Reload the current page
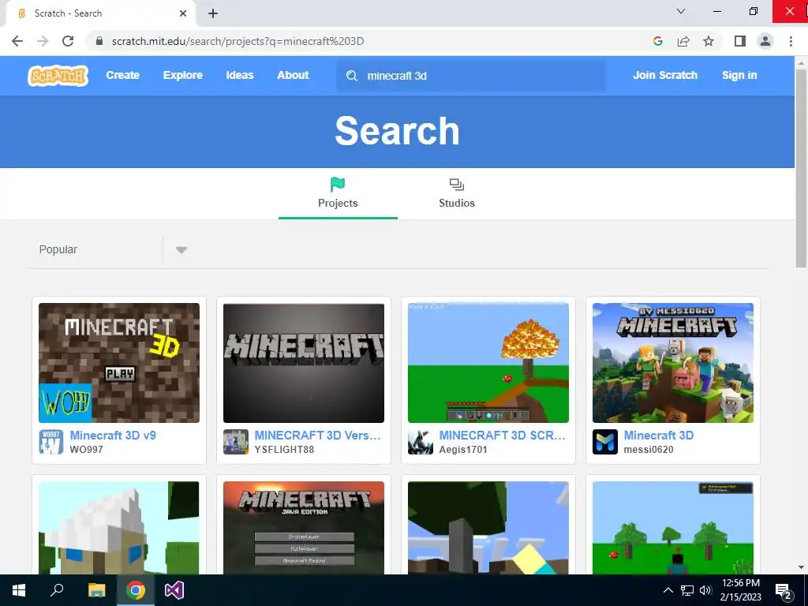The image size is (808, 606). (68, 41)
